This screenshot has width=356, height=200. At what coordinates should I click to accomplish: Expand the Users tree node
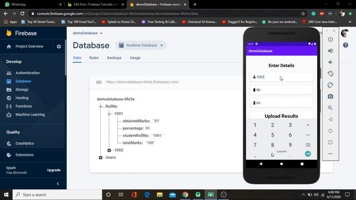tap(101, 157)
